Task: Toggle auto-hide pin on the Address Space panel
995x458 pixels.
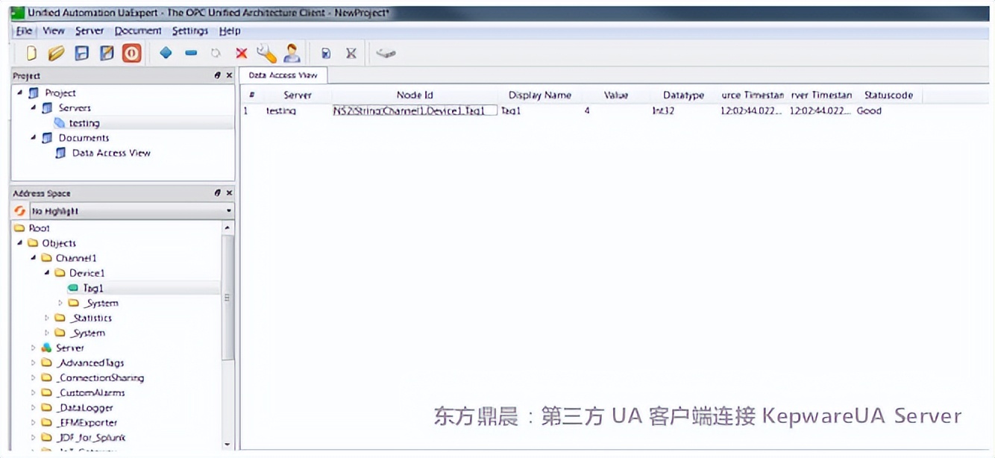Action: pos(219,192)
